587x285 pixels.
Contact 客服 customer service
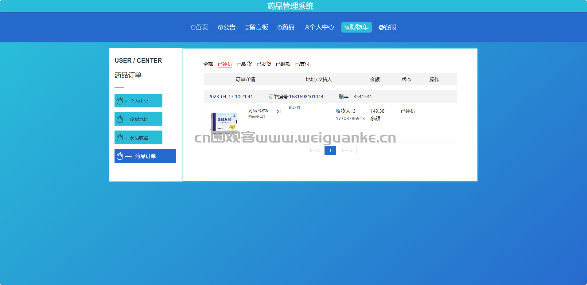[388, 27]
